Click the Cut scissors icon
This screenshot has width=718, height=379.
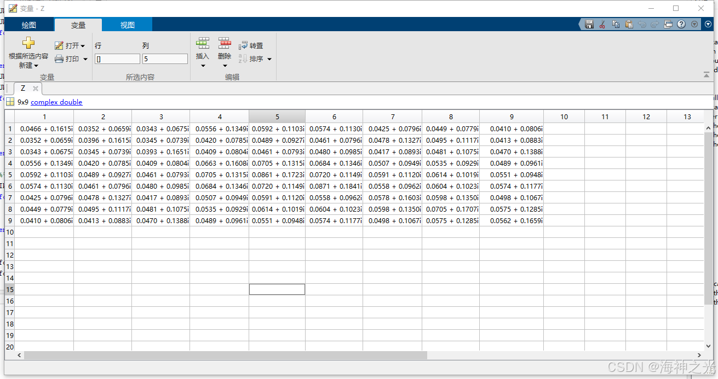coord(602,24)
